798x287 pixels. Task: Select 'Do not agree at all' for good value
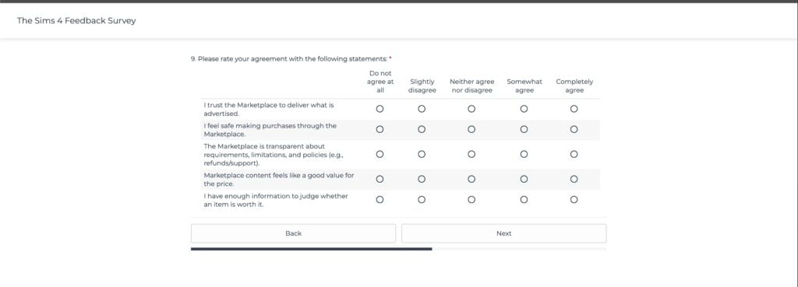[380, 179]
